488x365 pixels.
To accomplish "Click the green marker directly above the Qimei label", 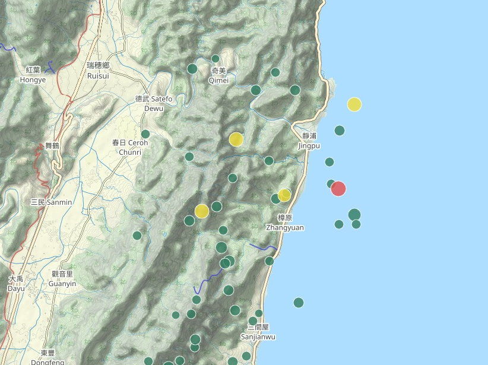I will pos(216,59).
